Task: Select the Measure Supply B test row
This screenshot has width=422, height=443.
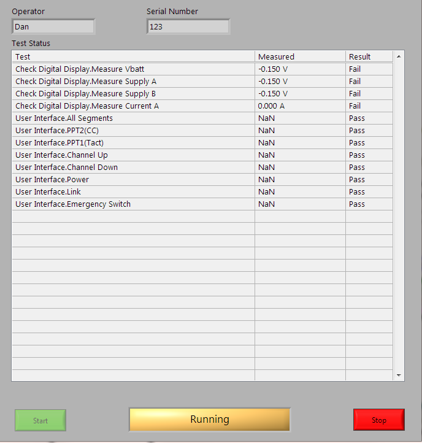Action: click(x=202, y=93)
